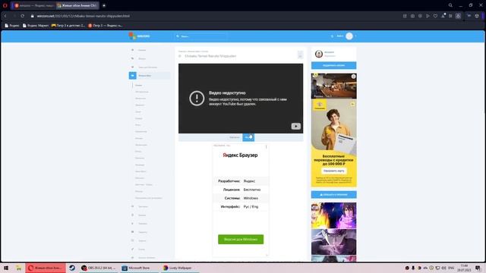Image resolution: width=486 pixels, height=273 pixels.
Task: Click the volume icon in system tray
Action: pos(443,268)
